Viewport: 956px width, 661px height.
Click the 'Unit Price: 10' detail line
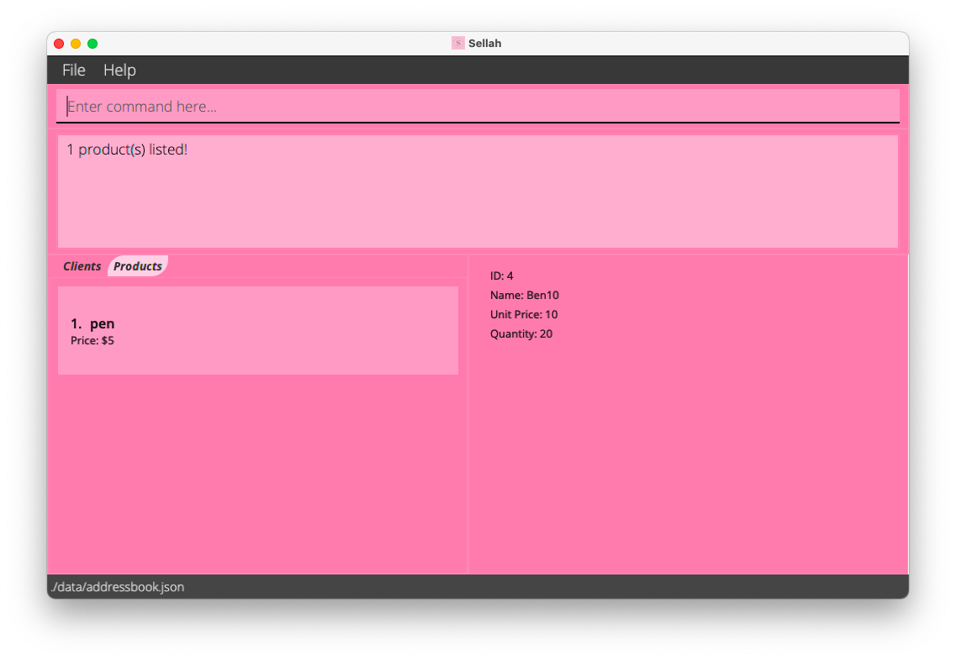(x=524, y=314)
